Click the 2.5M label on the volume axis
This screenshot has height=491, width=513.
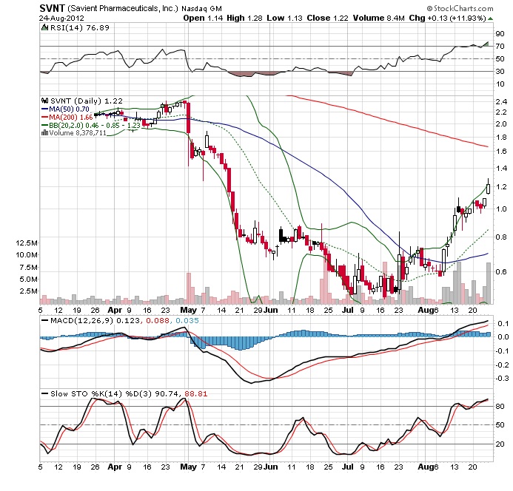(28, 291)
